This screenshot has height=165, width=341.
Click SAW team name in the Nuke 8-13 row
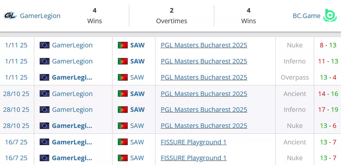click(x=137, y=45)
